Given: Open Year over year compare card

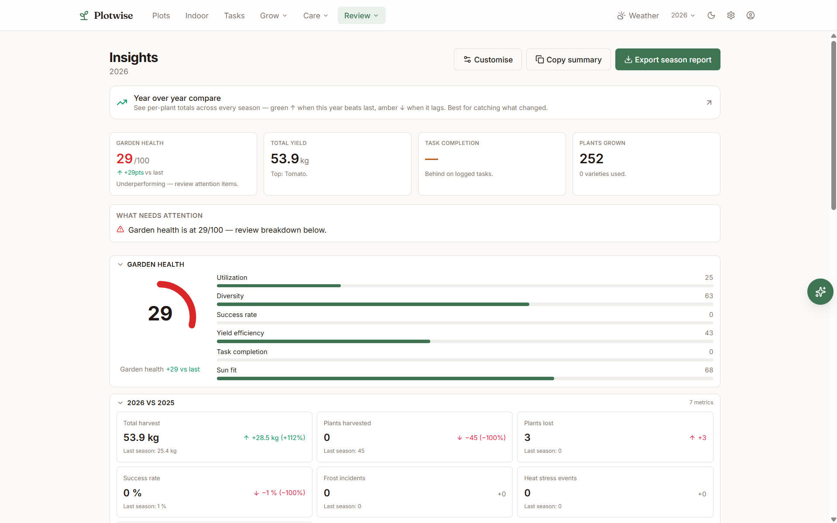Looking at the screenshot, I should (x=415, y=103).
